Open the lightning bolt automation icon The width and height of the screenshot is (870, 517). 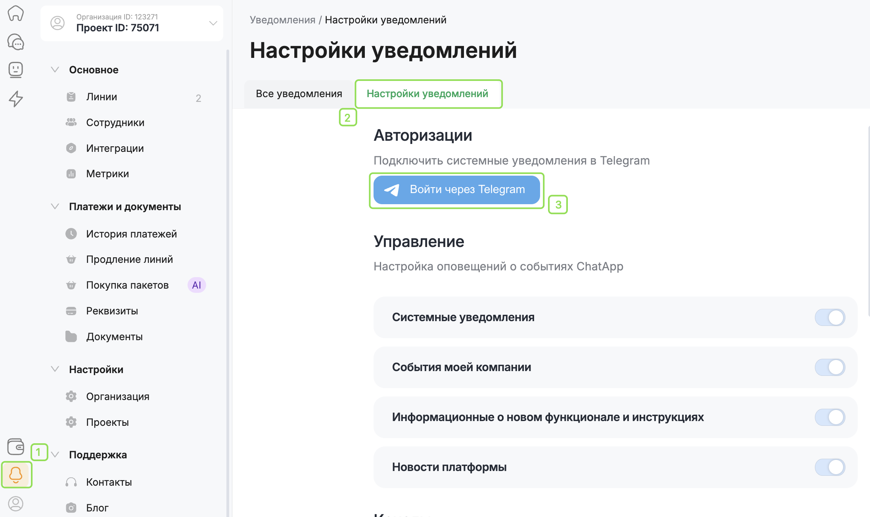tap(16, 99)
